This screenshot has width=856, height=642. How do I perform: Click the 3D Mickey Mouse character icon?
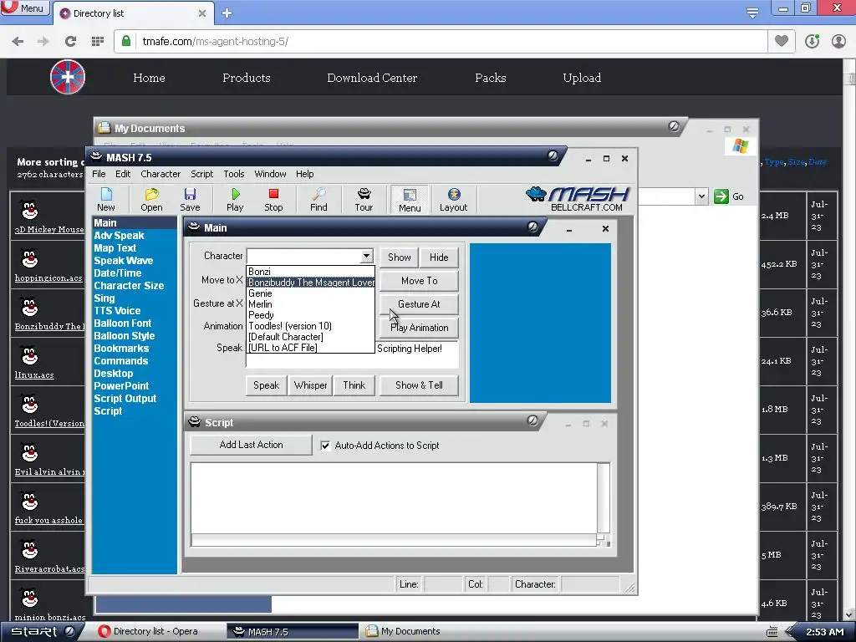pyautogui.click(x=29, y=210)
